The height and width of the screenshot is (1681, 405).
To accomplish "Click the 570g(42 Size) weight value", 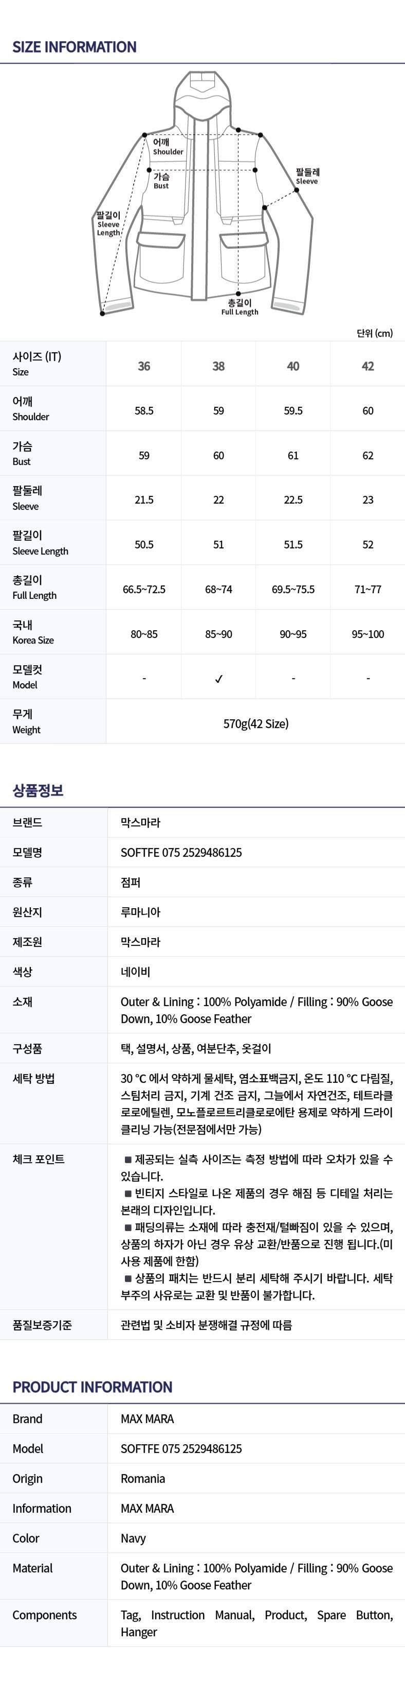I will [255, 723].
